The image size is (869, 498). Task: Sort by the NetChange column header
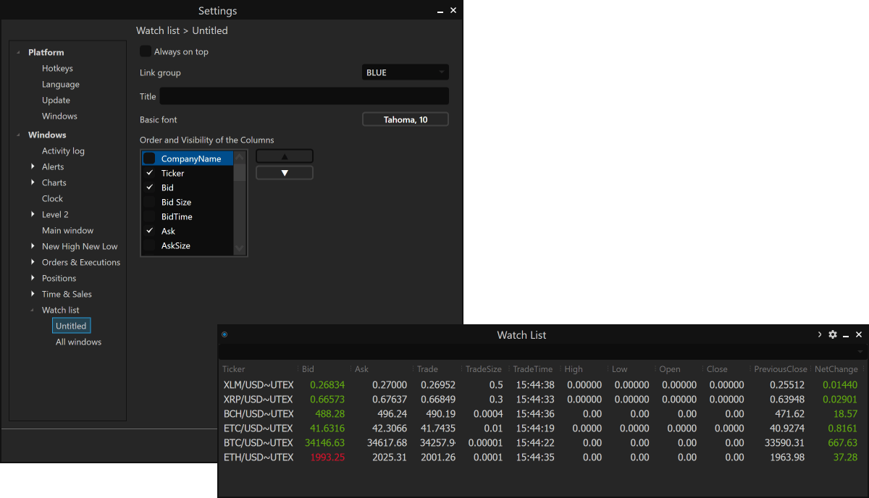[x=836, y=369]
